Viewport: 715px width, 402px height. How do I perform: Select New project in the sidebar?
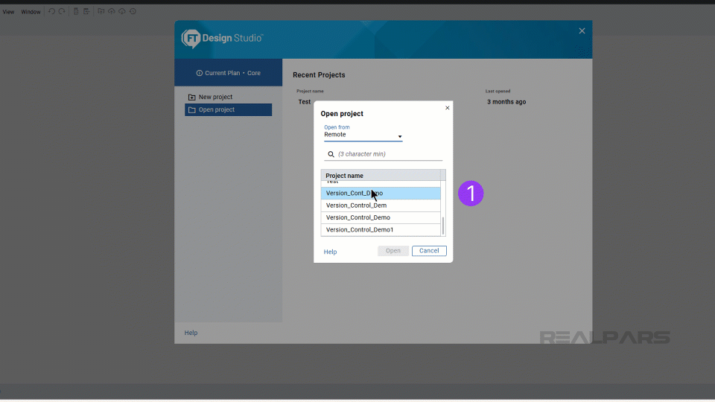[228, 97]
